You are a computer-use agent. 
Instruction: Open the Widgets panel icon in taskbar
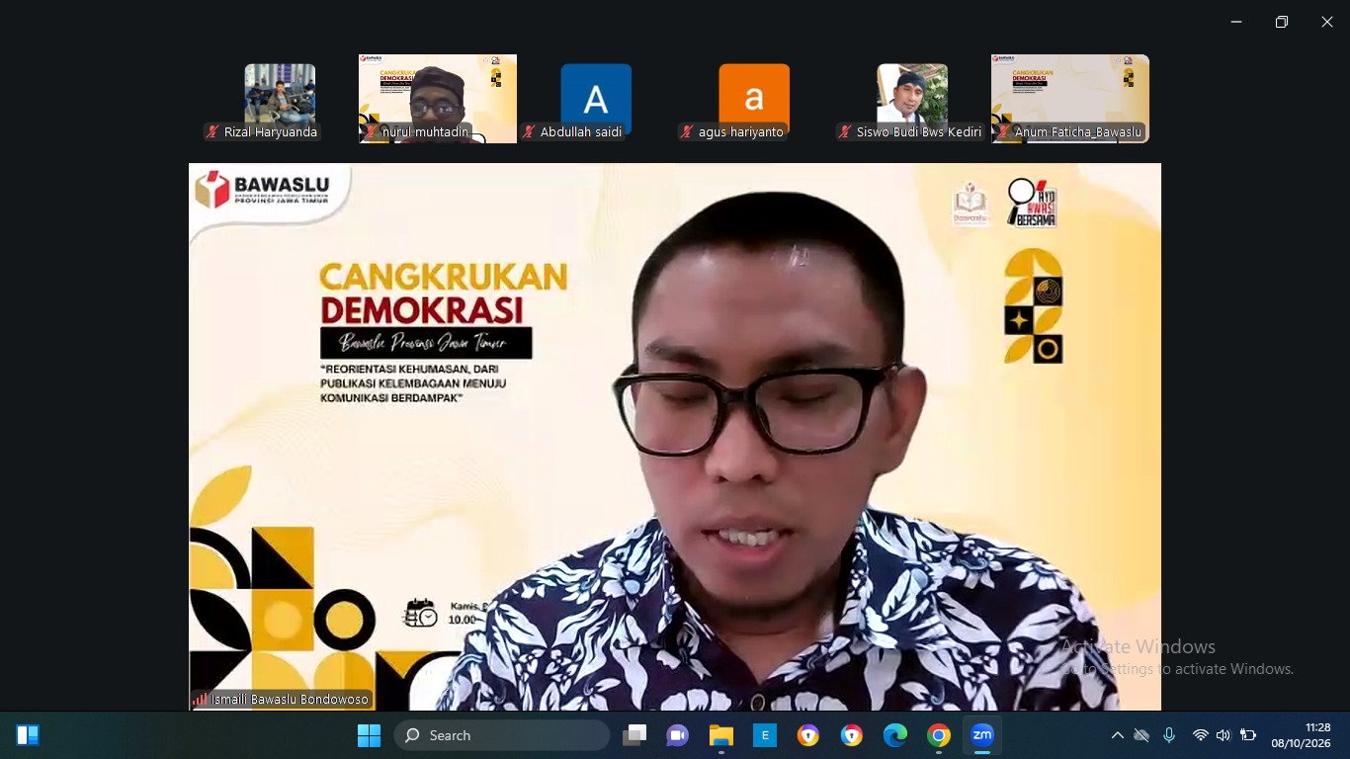coord(28,735)
